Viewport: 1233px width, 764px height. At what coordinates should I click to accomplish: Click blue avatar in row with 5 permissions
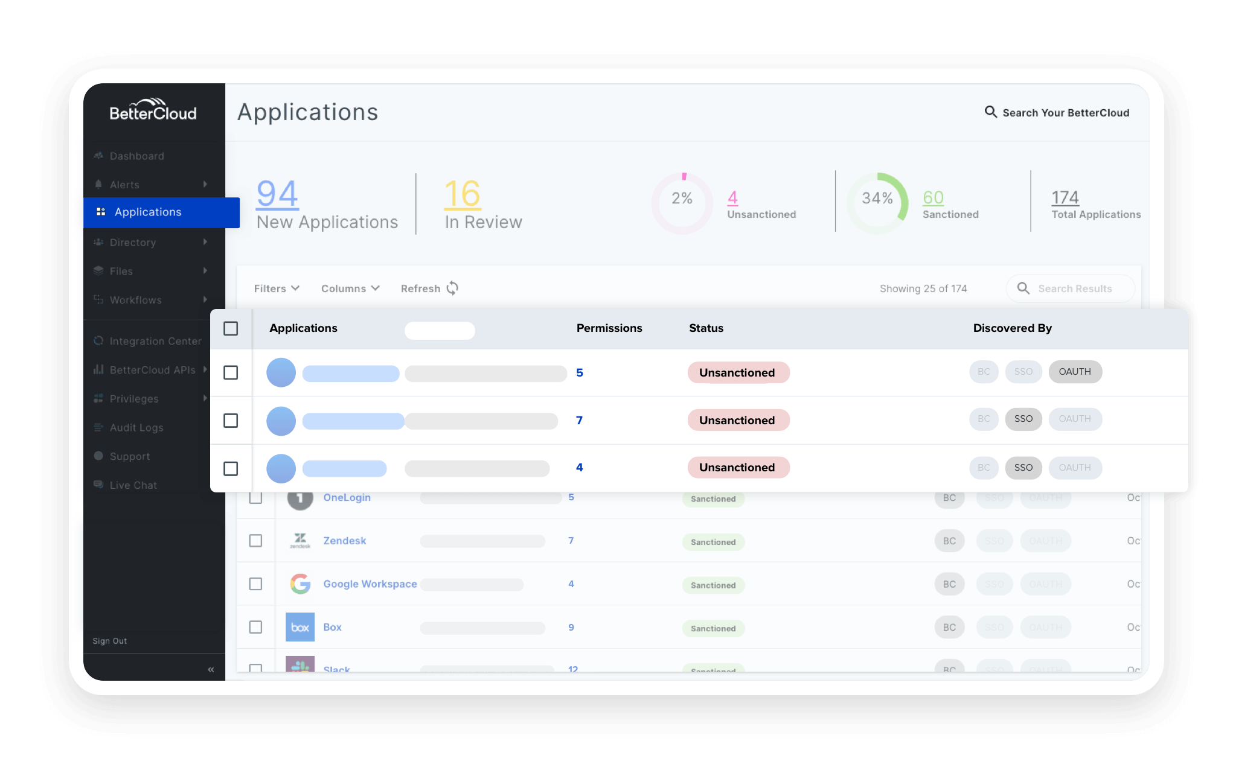(281, 372)
